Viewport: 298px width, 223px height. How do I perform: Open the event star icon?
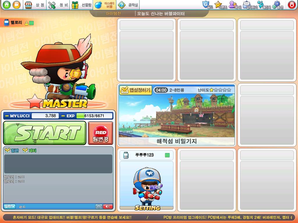[x=221, y=5]
